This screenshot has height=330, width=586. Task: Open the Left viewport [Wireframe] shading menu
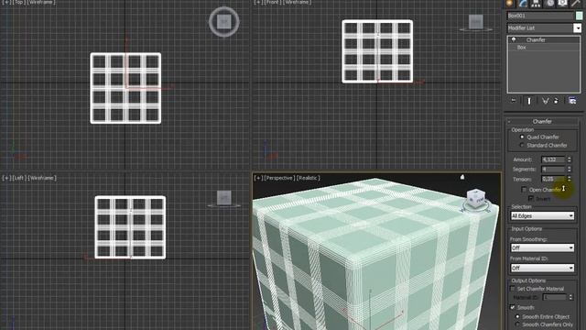(x=42, y=178)
